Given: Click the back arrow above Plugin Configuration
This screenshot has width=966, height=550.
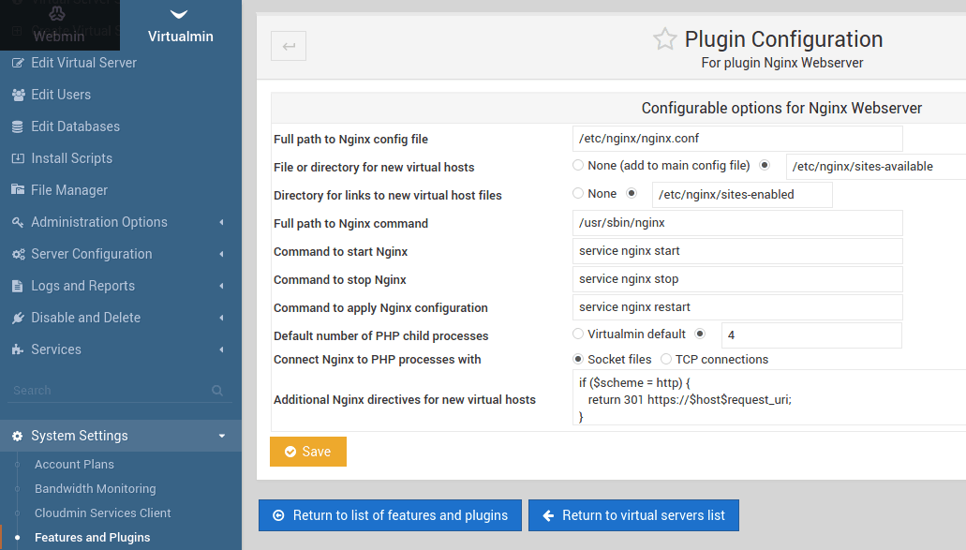Looking at the screenshot, I should coord(288,45).
